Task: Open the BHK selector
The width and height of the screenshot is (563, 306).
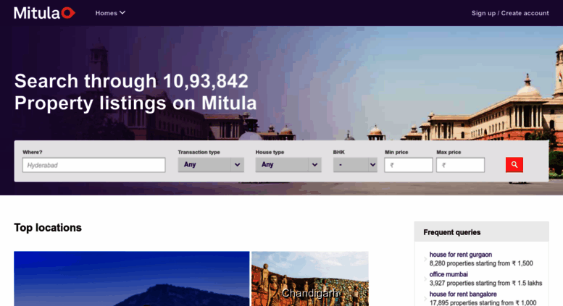Action: pyautogui.click(x=355, y=165)
